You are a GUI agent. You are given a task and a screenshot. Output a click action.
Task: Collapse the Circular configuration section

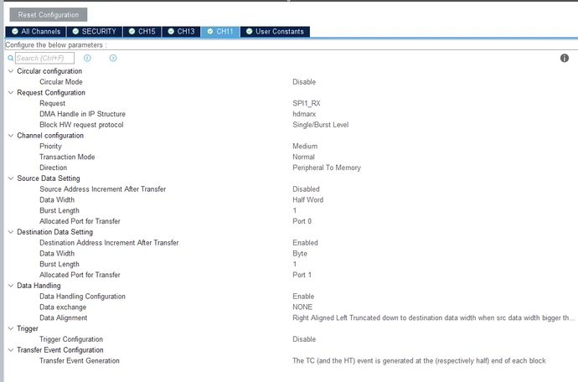coord(11,71)
